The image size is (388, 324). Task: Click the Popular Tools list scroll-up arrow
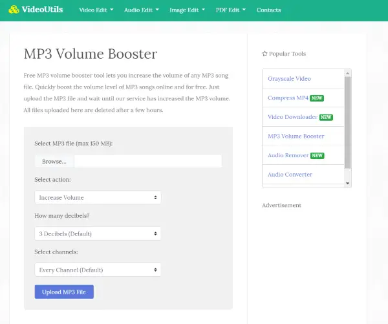[x=348, y=73]
